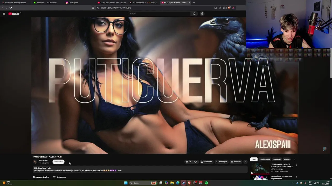Open LITTLE BOOGIE - DEJA DE SUFRIR thumbnail

[260, 168]
